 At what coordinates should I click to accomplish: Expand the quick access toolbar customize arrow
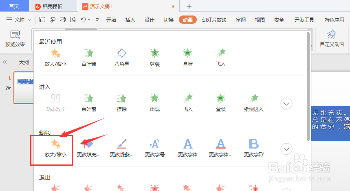click(97, 20)
